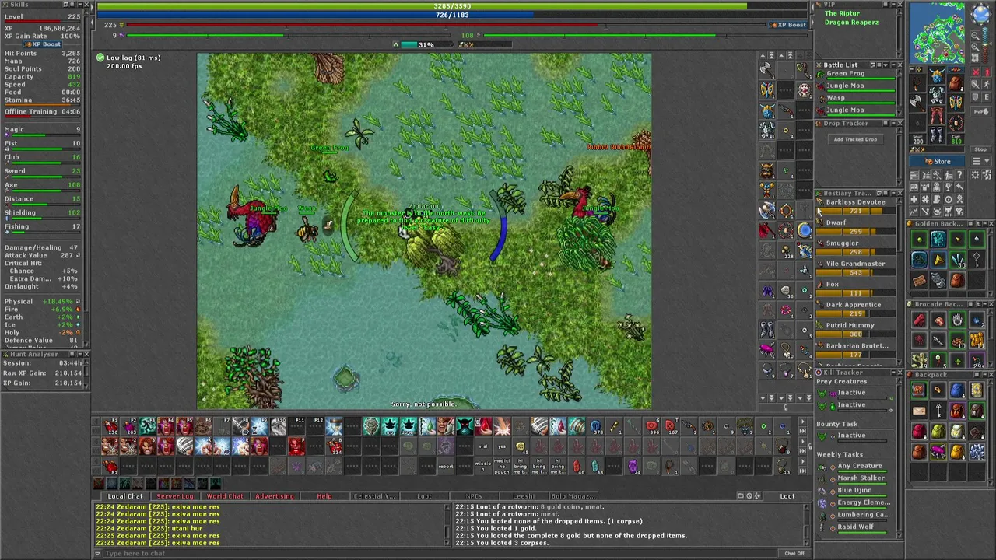The width and height of the screenshot is (996, 560).
Task: Switch to the NPCs chat tab
Action: 474,496
